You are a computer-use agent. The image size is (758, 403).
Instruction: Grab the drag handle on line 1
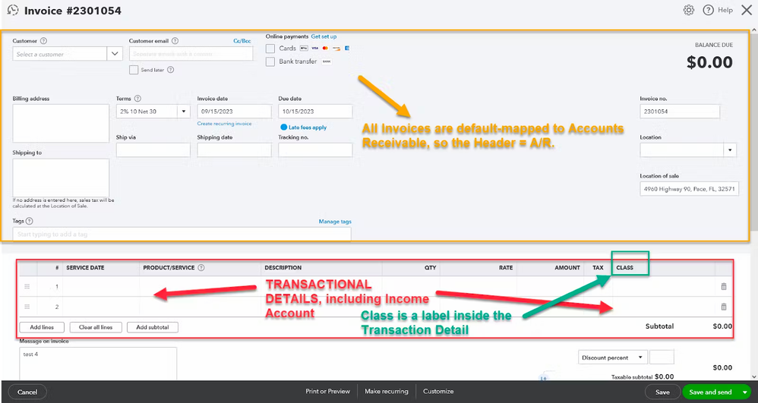27,287
